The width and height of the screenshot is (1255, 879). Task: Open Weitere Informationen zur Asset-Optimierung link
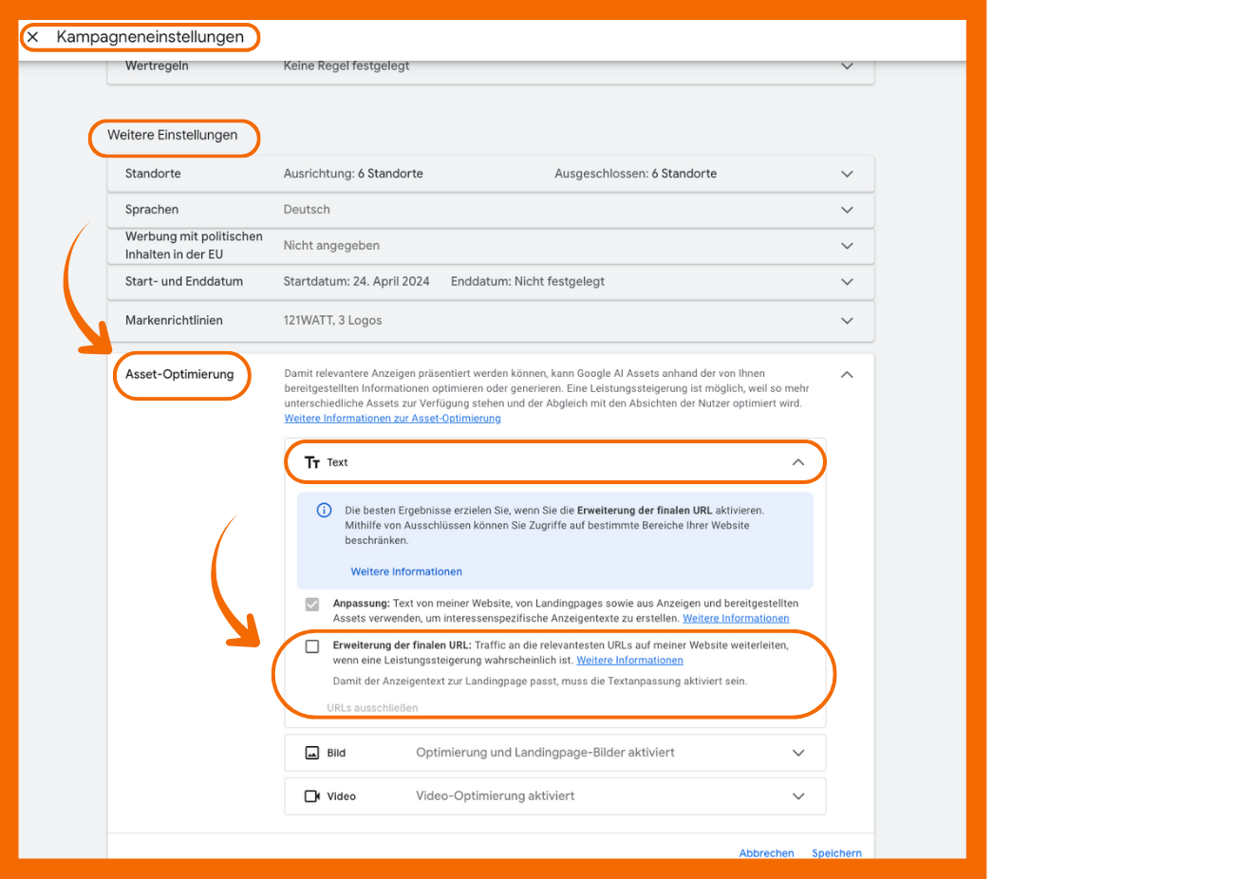click(x=392, y=419)
